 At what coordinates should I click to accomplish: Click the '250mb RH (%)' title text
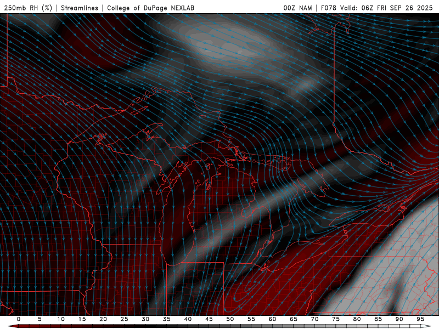click(x=29, y=8)
